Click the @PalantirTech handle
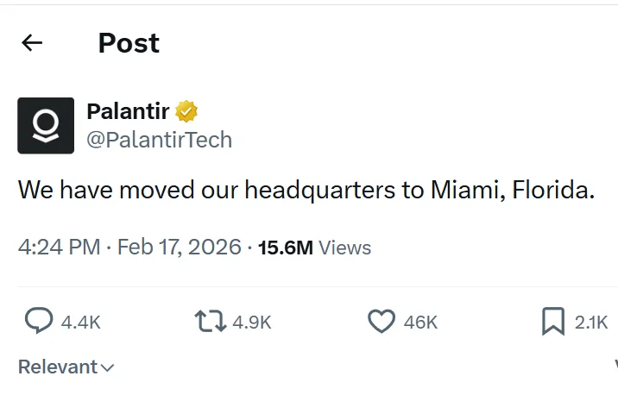Viewport: 618px width, 395px height. (159, 140)
